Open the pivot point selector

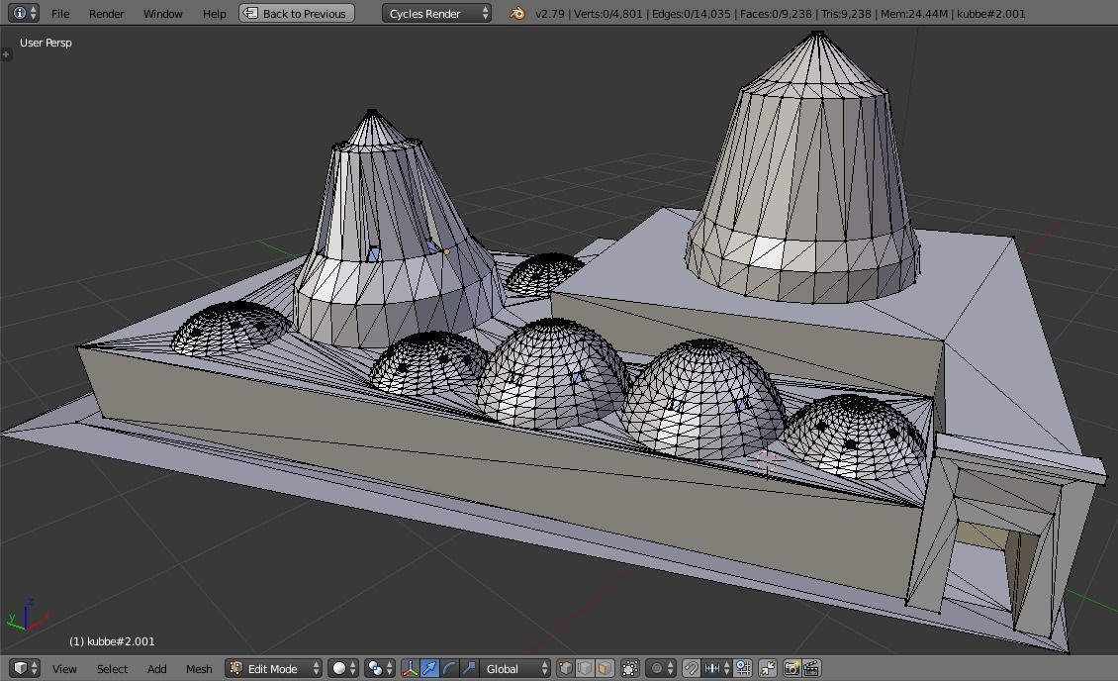379,668
